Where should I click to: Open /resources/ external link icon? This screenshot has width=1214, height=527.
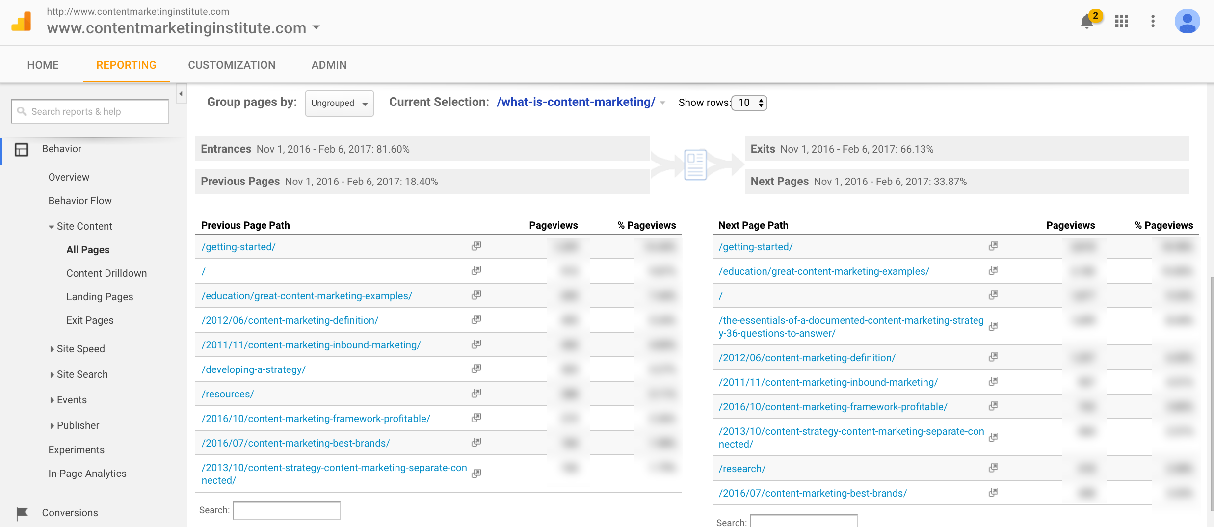tap(476, 394)
